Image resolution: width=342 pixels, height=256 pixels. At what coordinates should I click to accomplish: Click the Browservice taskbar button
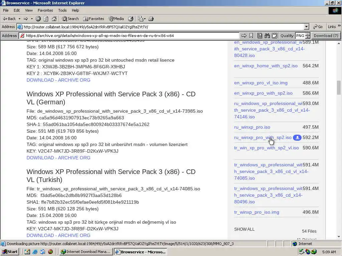pos(141,252)
